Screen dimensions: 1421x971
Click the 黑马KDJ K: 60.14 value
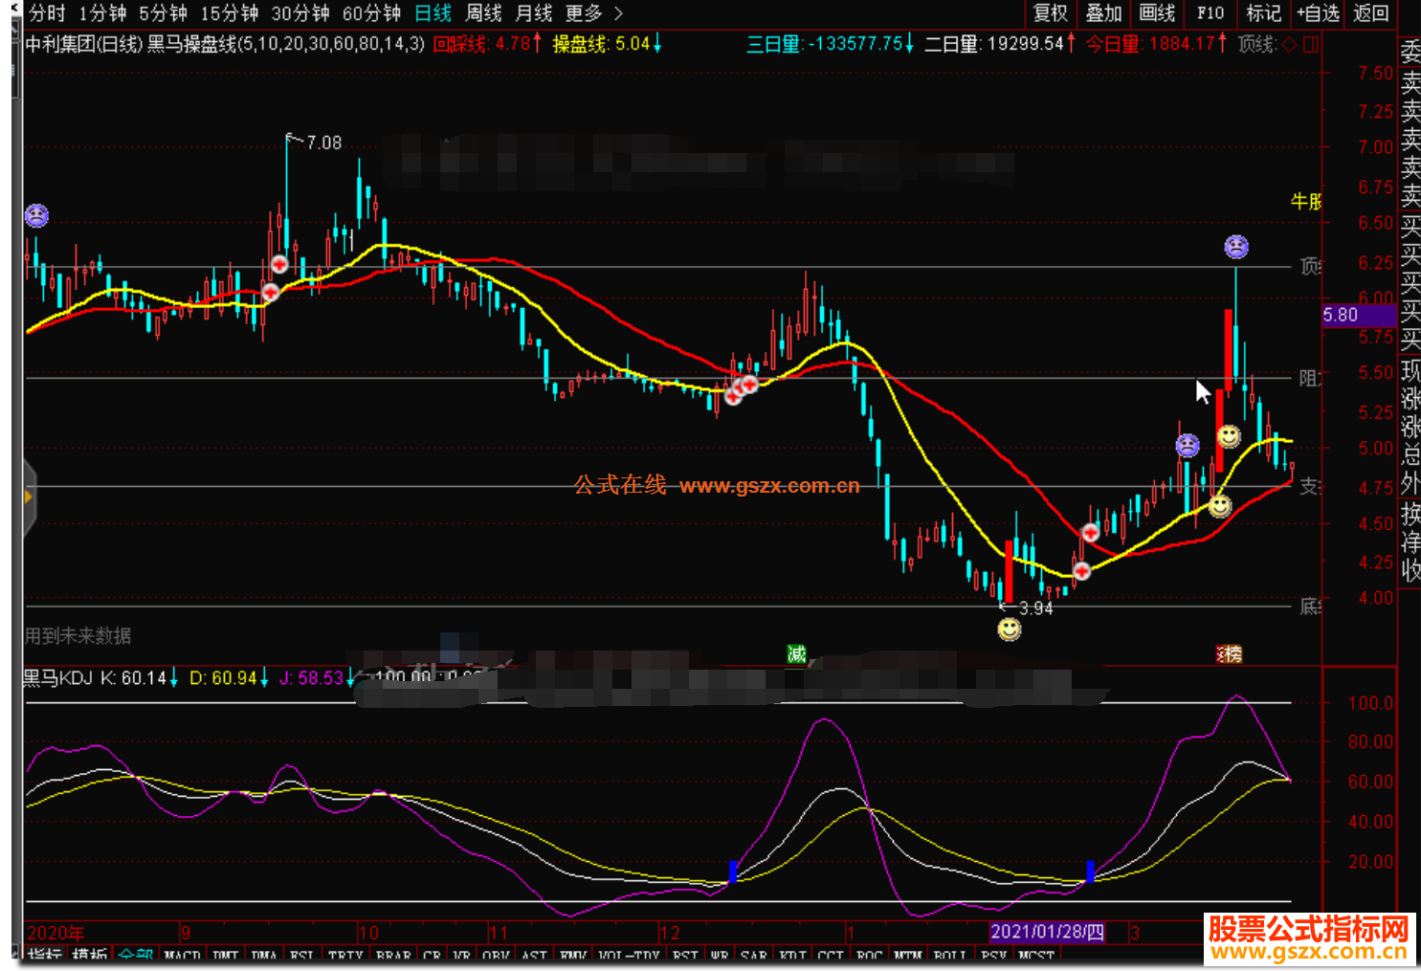(100, 678)
